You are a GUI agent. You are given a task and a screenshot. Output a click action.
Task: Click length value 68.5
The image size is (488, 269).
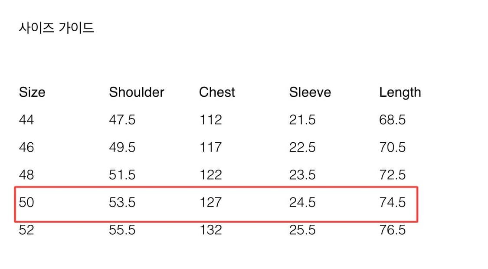tap(393, 119)
